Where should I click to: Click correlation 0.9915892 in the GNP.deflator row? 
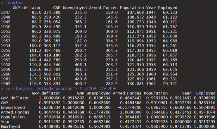pyautogui.click(x=74, y=98)
